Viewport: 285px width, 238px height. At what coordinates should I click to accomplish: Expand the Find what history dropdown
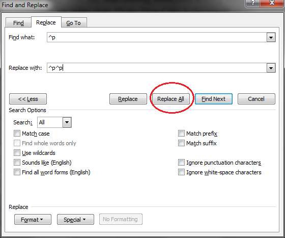click(271, 38)
